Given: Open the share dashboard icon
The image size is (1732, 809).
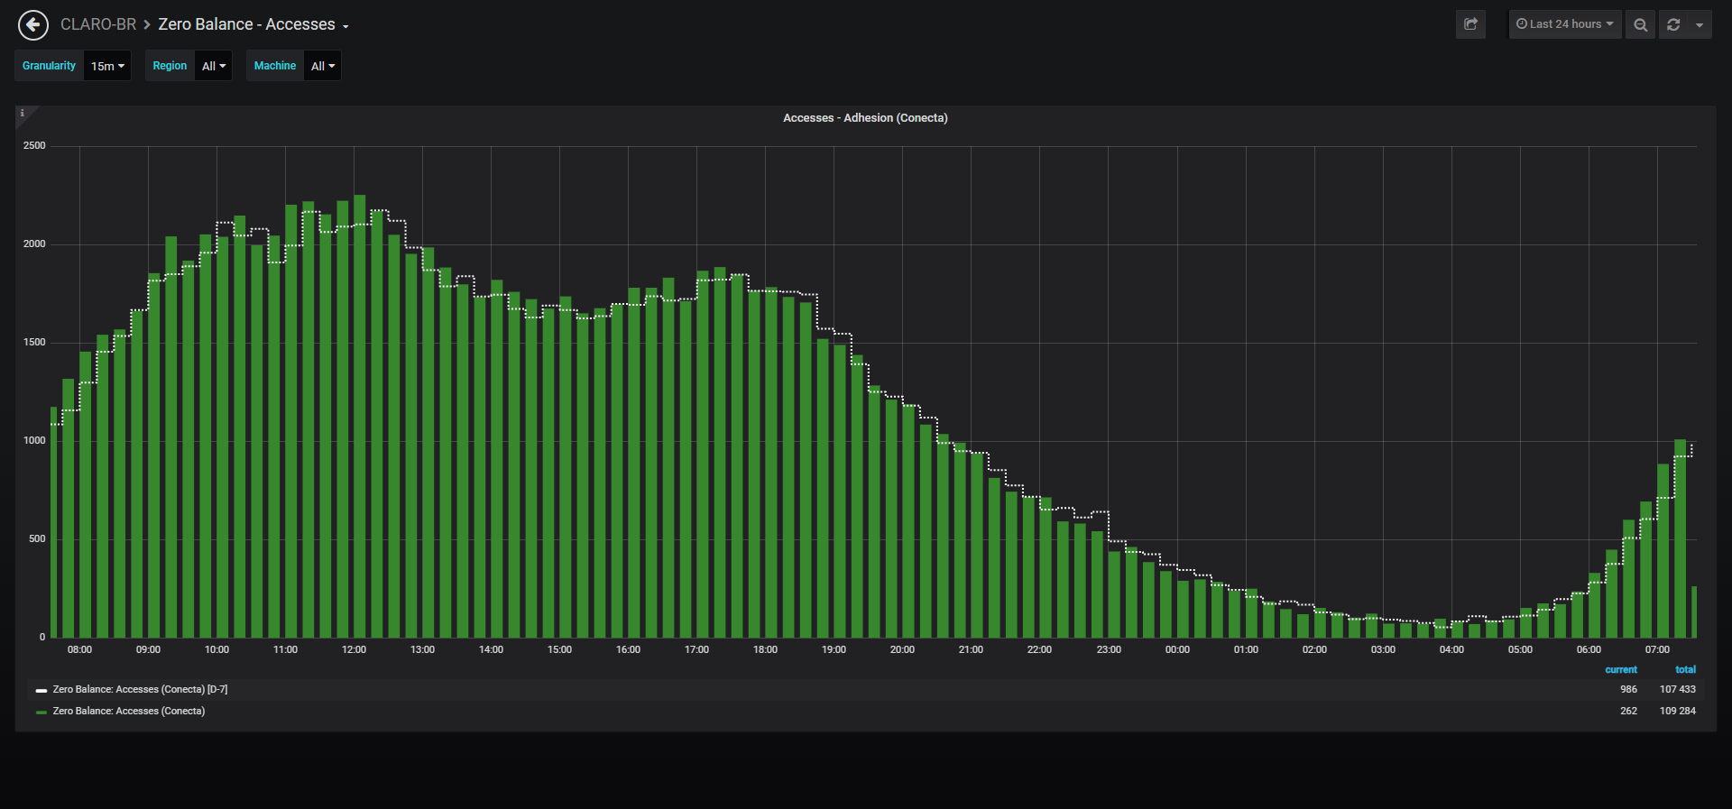Looking at the screenshot, I should (x=1470, y=24).
